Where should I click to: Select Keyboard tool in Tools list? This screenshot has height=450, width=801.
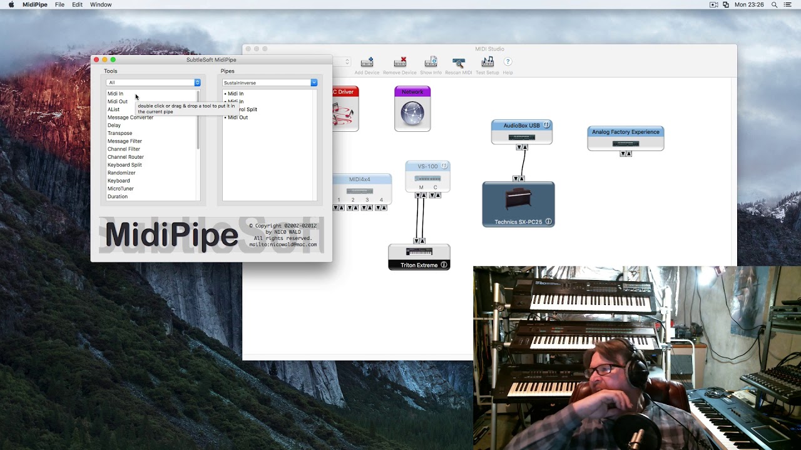(119, 181)
